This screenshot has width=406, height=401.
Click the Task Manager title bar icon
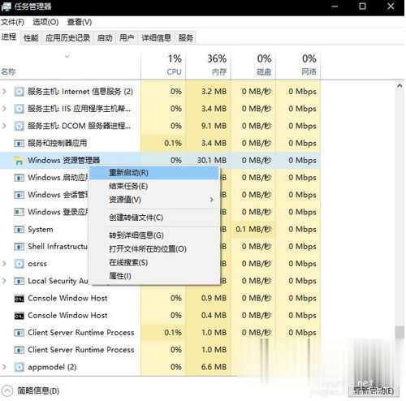(x=6, y=6)
